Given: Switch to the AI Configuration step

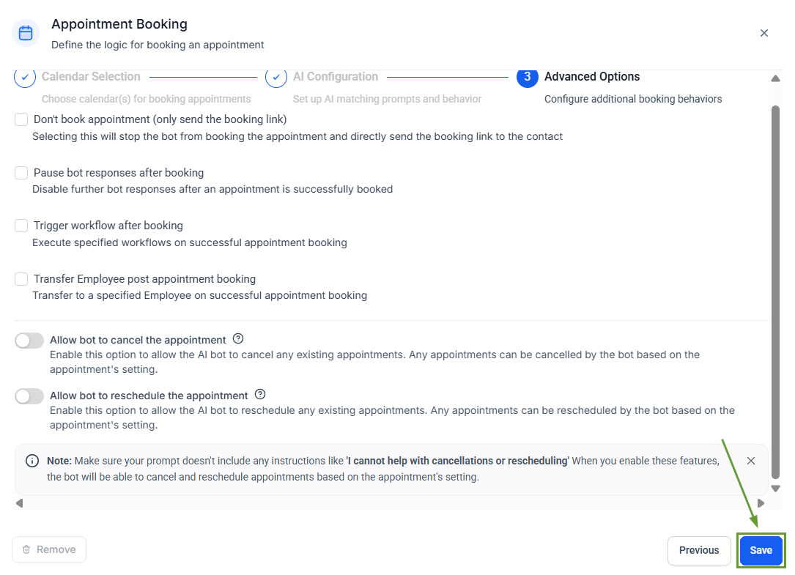Looking at the screenshot, I should [x=336, y=77].
